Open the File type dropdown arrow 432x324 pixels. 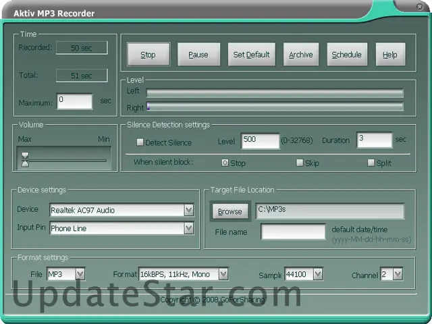tap(80, 274)
